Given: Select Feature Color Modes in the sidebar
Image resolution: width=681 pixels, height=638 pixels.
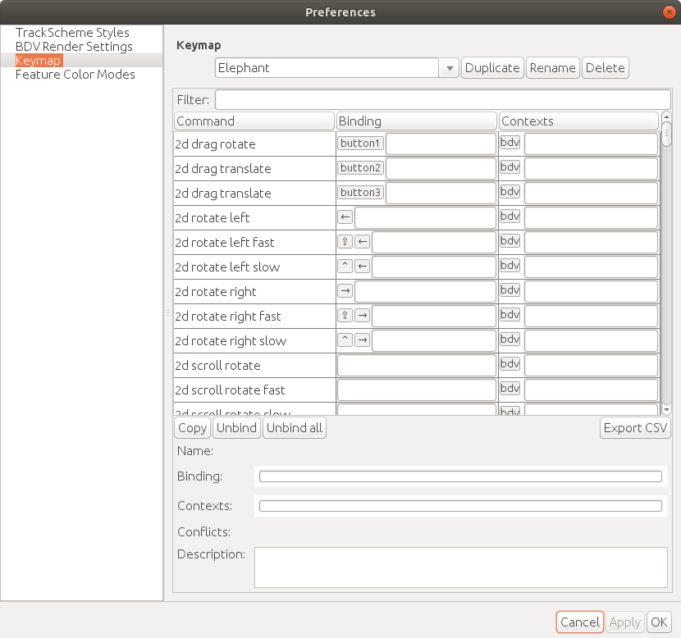Looking at the screenshot, I should (75, 75).
